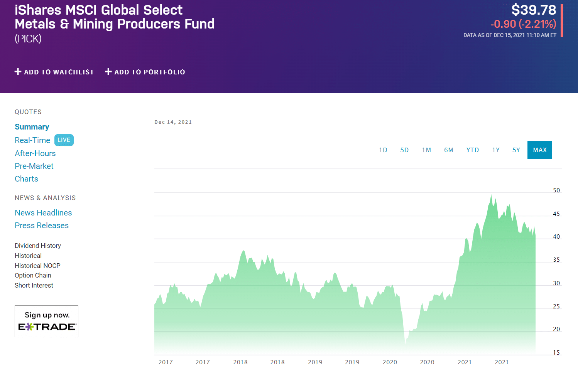Click the E*TRADE Sign up now ad
The height and width of the screenshot is (377, 578).
pos(46,321)
